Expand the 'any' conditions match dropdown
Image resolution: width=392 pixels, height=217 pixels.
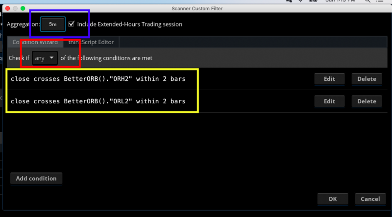coord(44,58)
